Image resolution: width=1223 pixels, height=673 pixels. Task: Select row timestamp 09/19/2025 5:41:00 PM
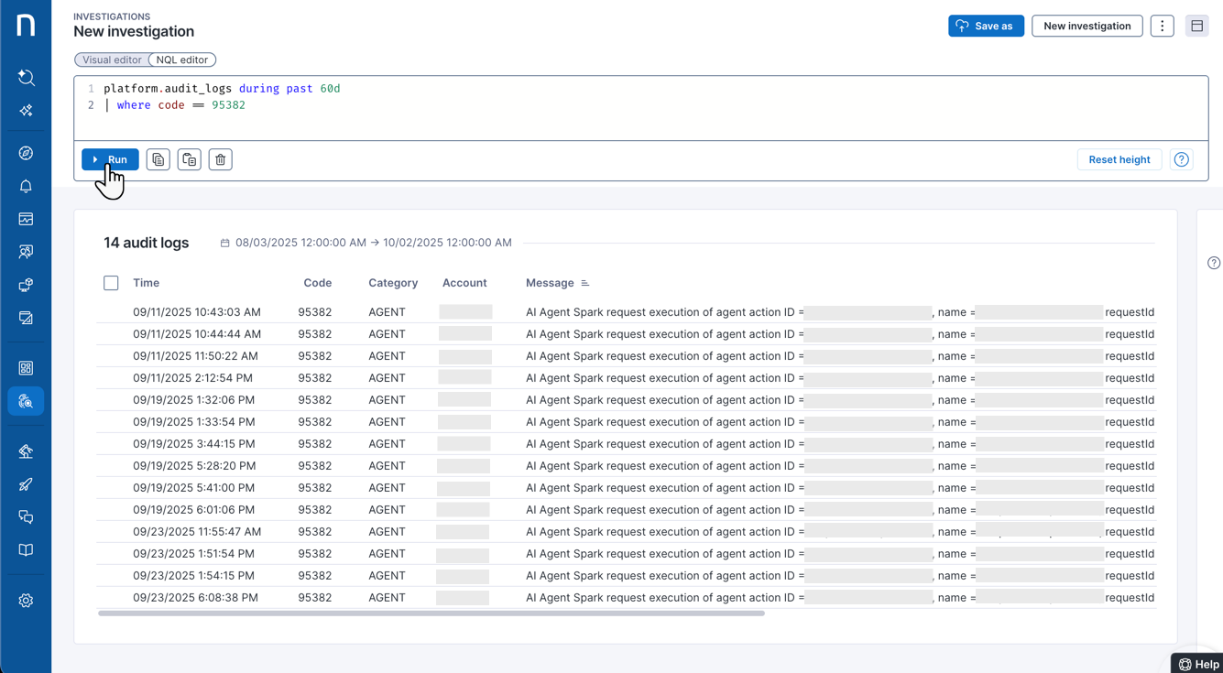click(x=194, y=488)
